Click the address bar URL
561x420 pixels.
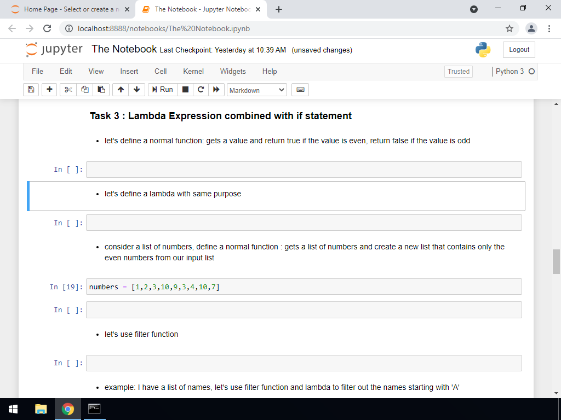tap(164, 28)
